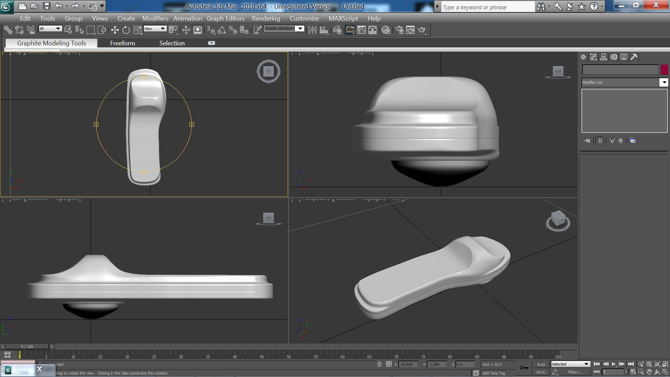Switch to the Hierarchy command panel

603,57
